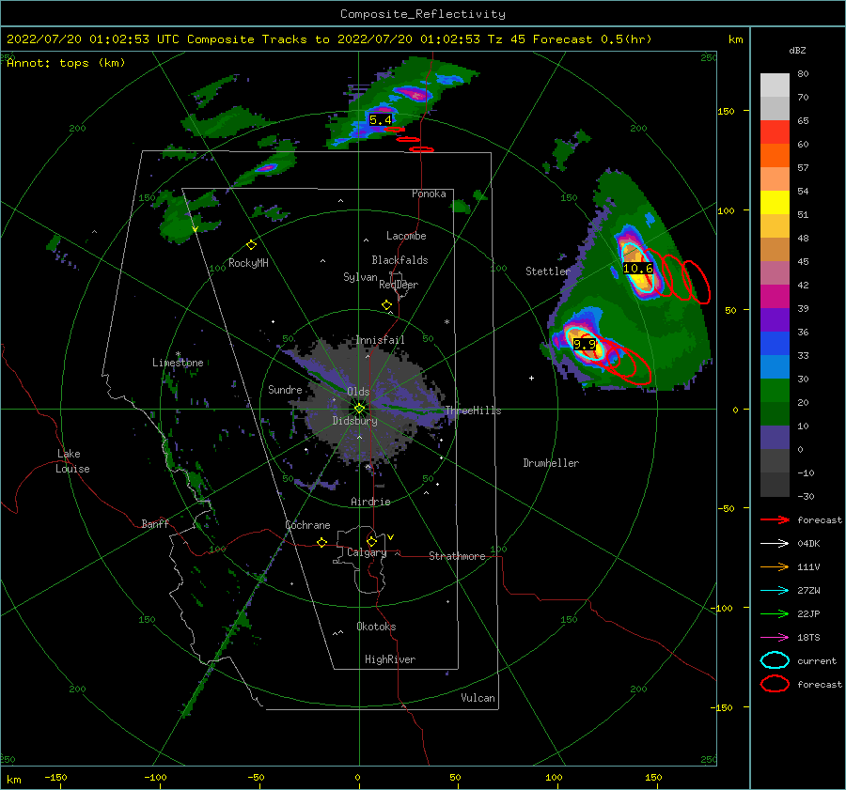This screenshot has width=846, height=790.
Task: Pick the 80 dBZ light gray swatch
Action: (x=775, y=85)
